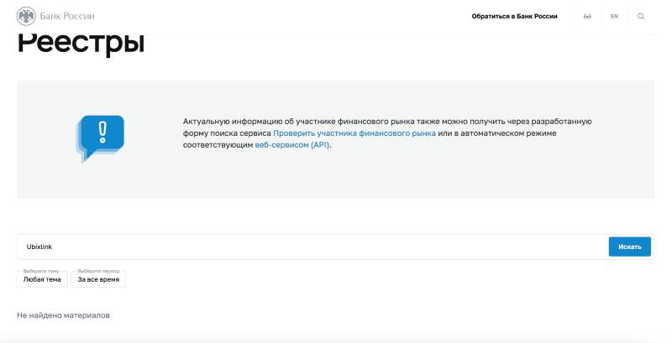Click the 'Выберите тему' field label
The height and width of the screenshot is (343, 672).
pos(39,271)
